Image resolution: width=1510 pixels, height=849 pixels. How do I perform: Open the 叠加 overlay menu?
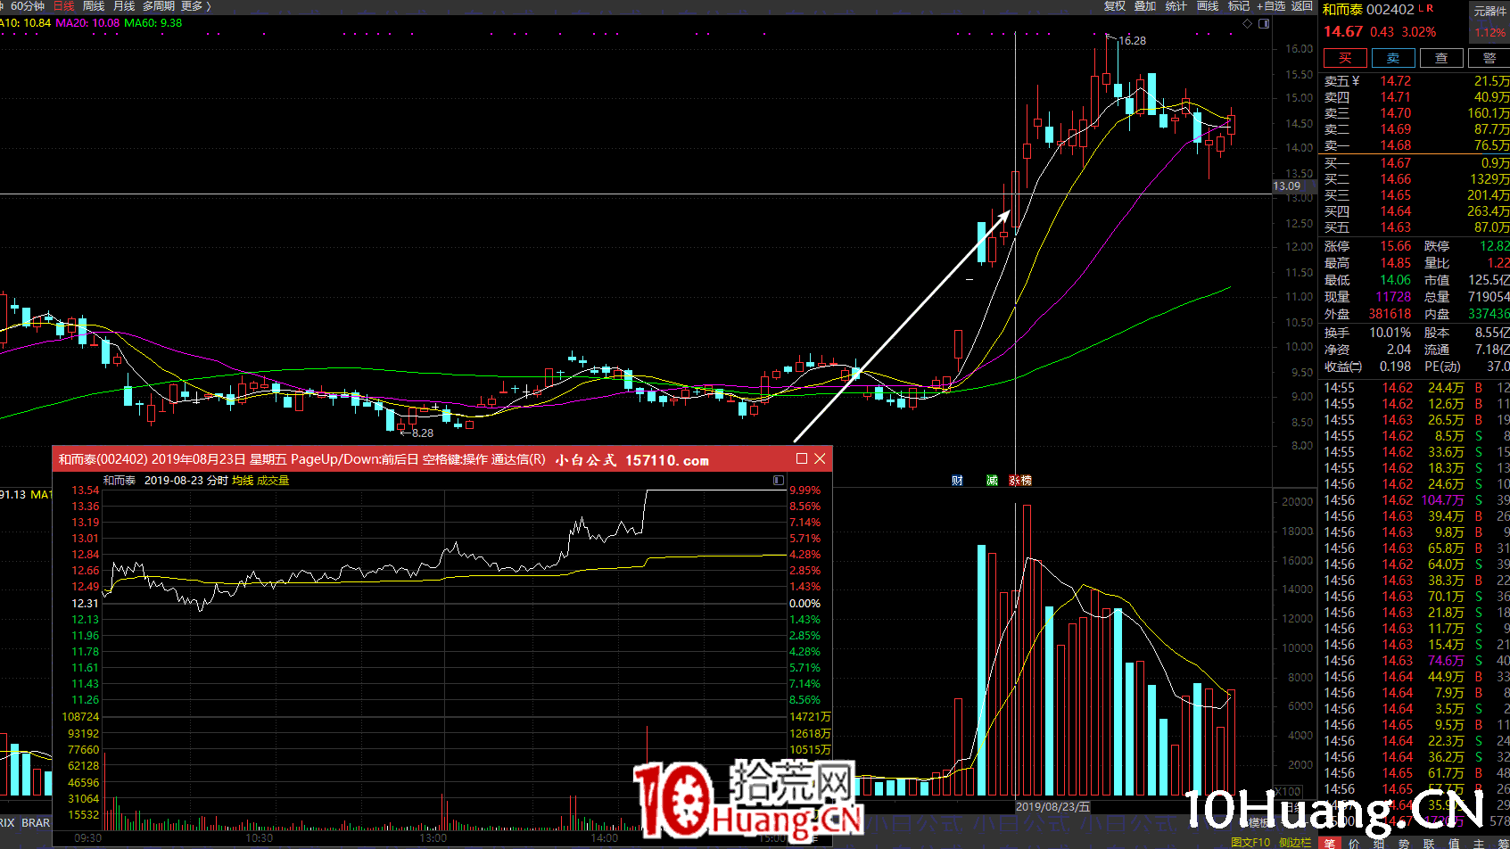click(1145, 6)
